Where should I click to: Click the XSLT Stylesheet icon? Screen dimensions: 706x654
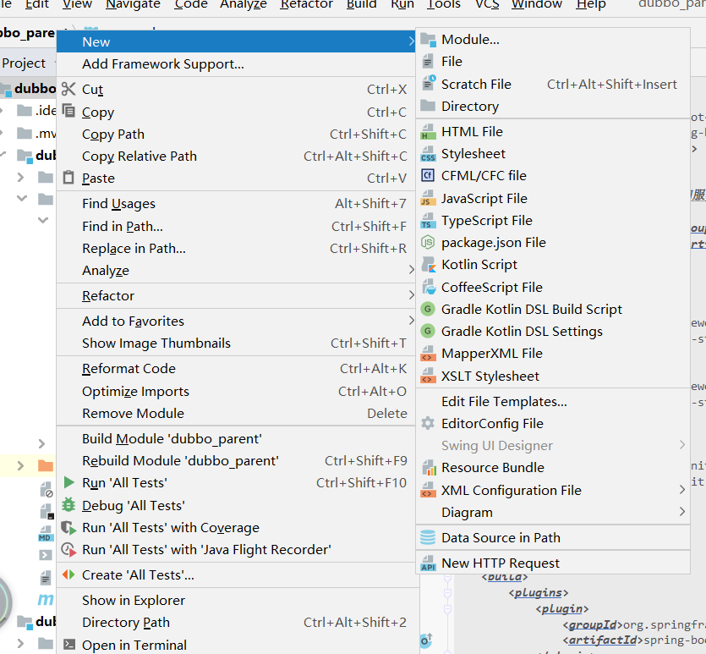pyautogui.click(x=428, y=376)
